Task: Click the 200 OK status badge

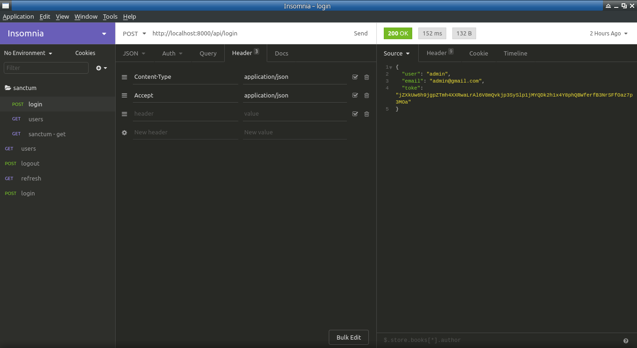Action: 398,34
